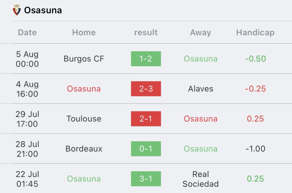The height and width of the screenshot is (193, 292).
Task: Open the red 2-3 result badge
Action: [146, 89]
